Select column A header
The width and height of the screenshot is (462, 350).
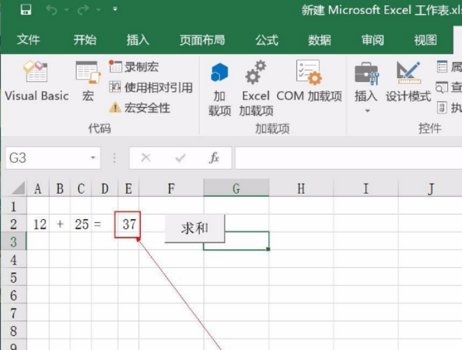click(x=37, y=188)
